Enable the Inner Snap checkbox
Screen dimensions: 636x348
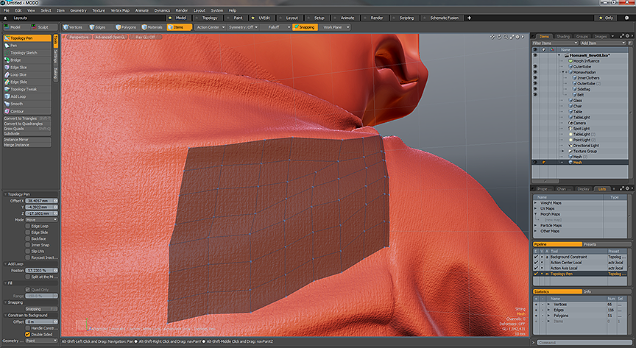(x=28, y=245)
